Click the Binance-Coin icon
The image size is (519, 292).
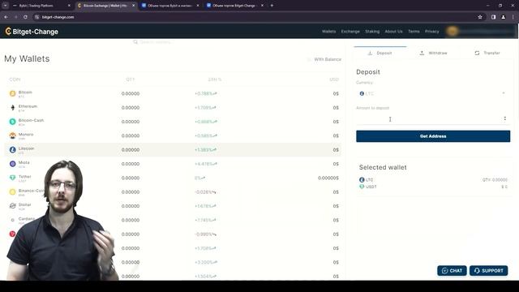coord(13,192)
